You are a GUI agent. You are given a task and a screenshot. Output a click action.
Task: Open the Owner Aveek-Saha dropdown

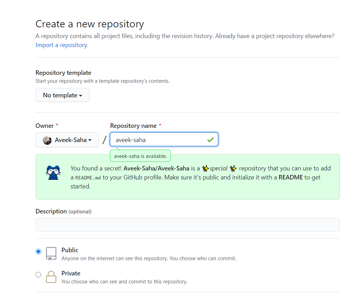coord(67,140)
